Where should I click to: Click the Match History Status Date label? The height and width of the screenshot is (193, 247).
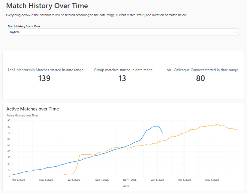[x=24, y=26]
